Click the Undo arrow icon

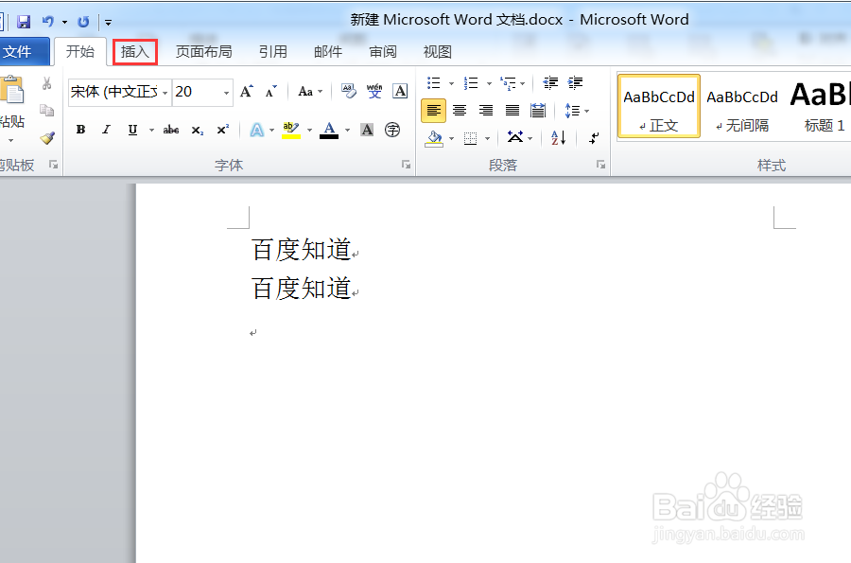coord(48,22)
